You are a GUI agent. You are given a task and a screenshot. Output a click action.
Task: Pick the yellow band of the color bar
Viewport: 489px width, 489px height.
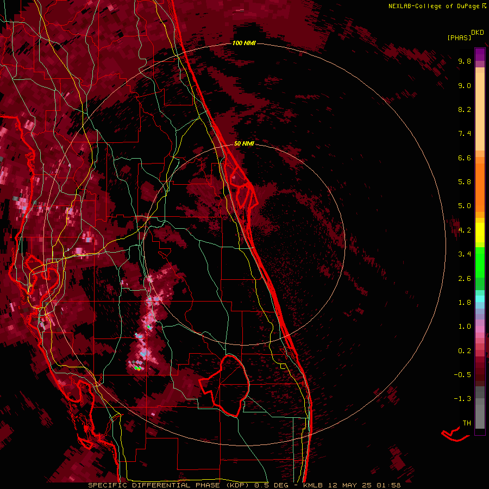pyautogui.click(x=480, y=233)
